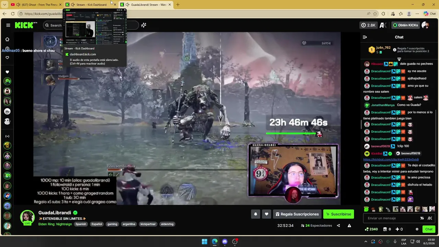Open the taskbar volume control
This screenshot has height=247, width=439.
point(418,242)
